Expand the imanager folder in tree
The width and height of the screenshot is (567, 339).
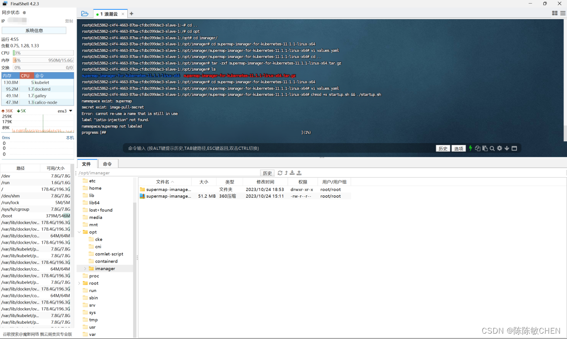85,269
